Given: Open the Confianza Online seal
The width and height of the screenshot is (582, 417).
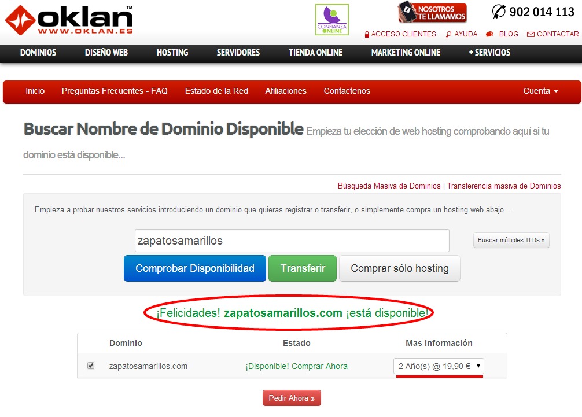Looking at the screenshot, I should click(x=332, y=20).
